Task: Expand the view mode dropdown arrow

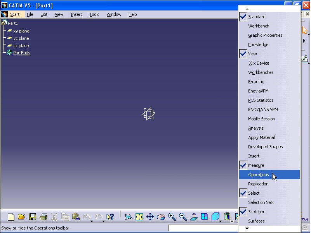Action: 232,221
